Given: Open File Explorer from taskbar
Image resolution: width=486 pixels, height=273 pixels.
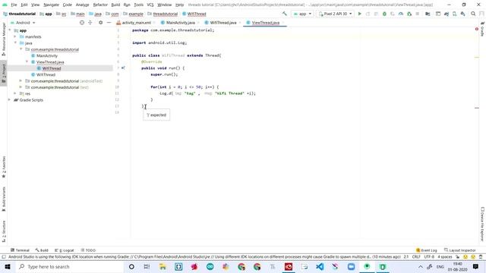Looking at the screenshot, I should tap(163, 266).
